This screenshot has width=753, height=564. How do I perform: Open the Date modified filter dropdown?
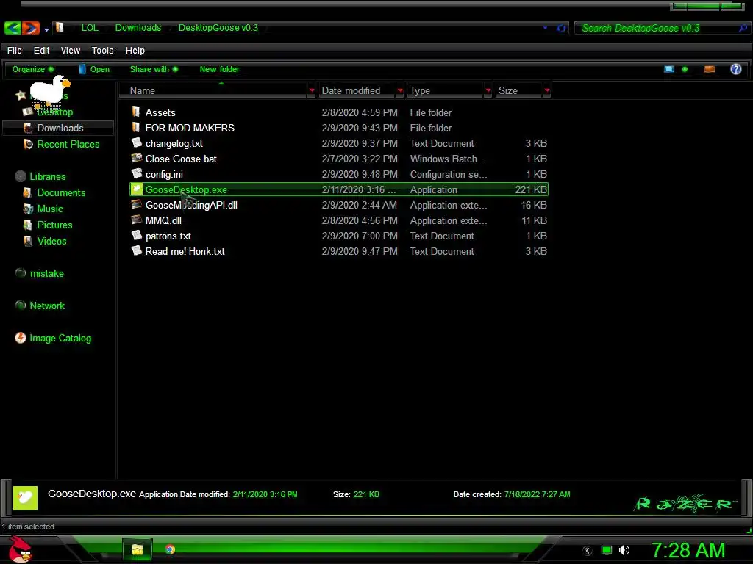400,90
